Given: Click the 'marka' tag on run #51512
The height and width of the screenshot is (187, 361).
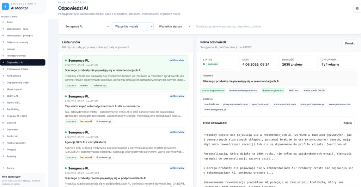Looking at the screenshot, I should [x=84, y=85].
